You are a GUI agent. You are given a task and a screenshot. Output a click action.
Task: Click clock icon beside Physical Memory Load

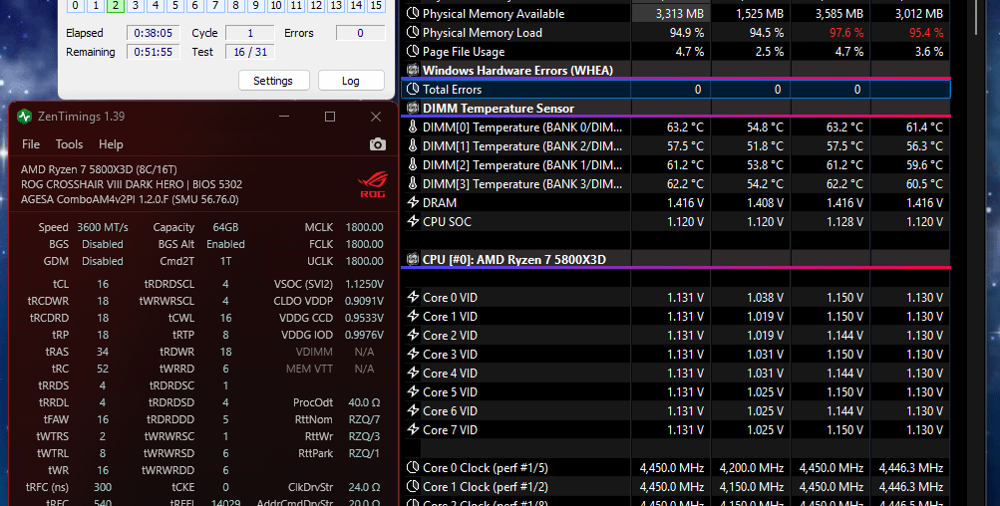(x=413, y=33)
